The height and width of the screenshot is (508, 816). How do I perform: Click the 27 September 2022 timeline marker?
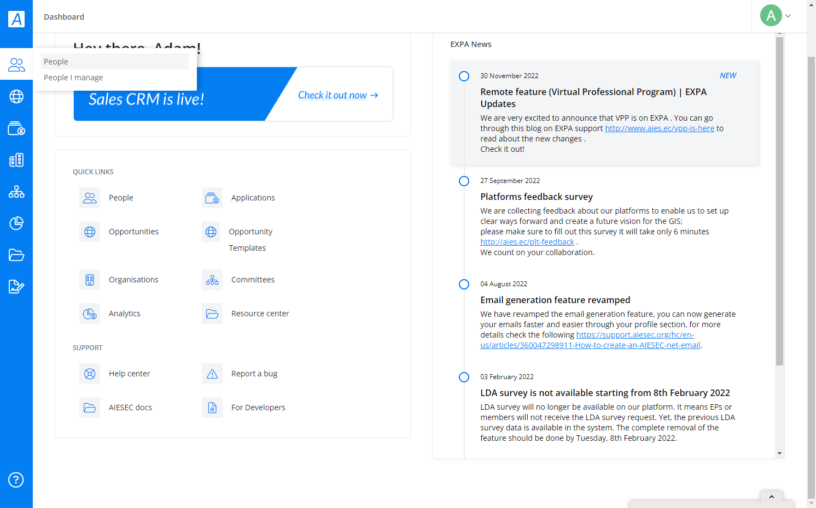[464, 181]
